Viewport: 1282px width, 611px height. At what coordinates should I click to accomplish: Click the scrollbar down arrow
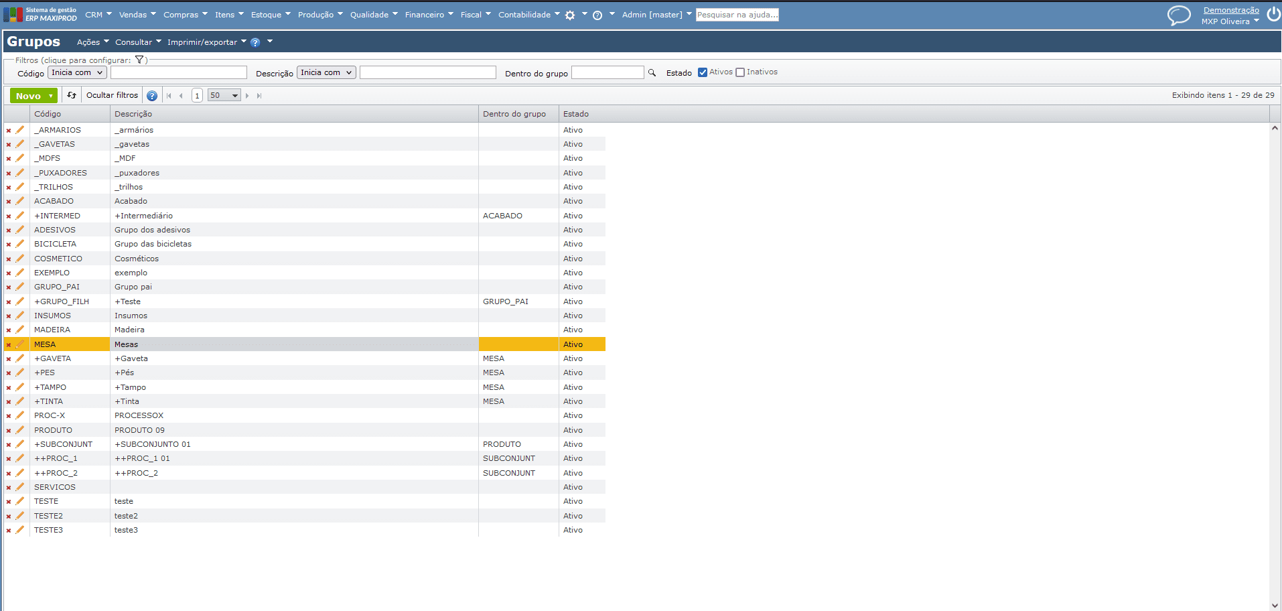point(1275,605)
